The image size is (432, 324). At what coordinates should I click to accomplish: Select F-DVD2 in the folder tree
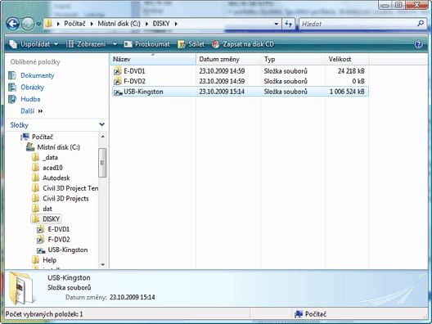click(59, 240)
